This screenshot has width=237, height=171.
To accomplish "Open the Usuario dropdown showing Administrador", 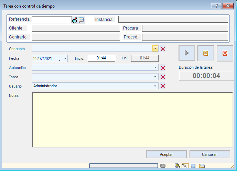I will [155, 86].
